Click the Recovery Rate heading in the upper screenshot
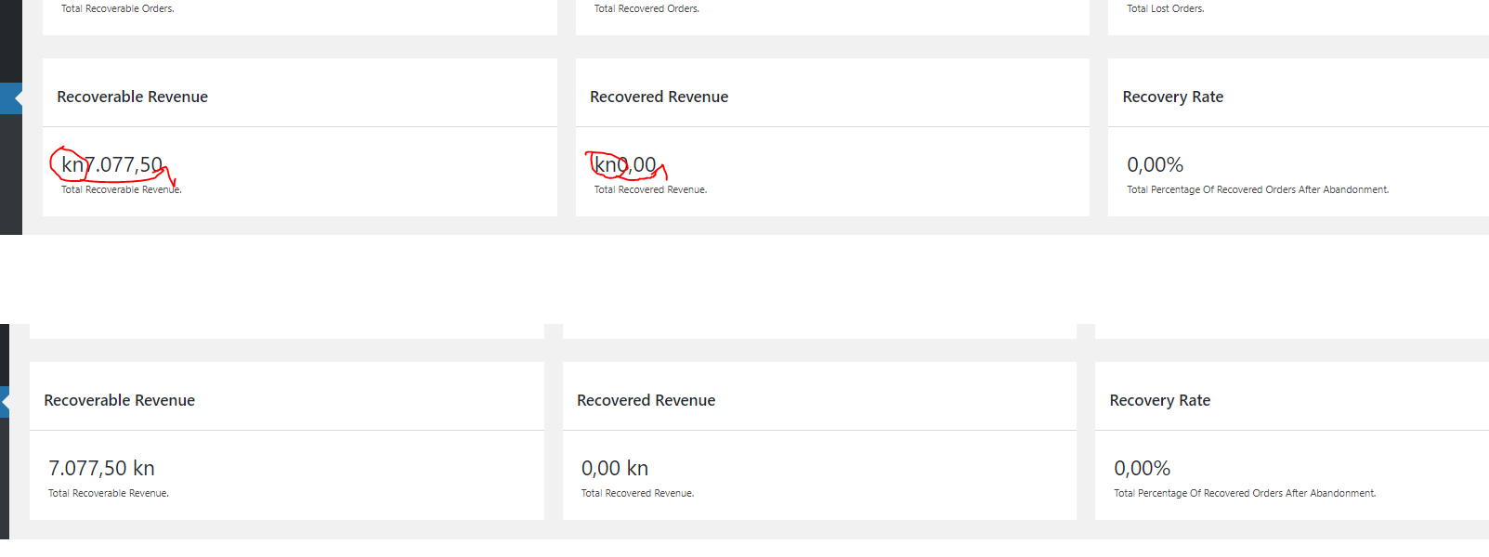 1173,97
